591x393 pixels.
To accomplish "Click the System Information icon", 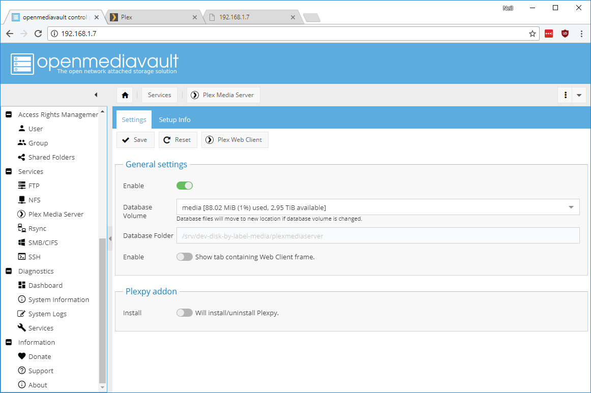I will click(x=22, y=299).
